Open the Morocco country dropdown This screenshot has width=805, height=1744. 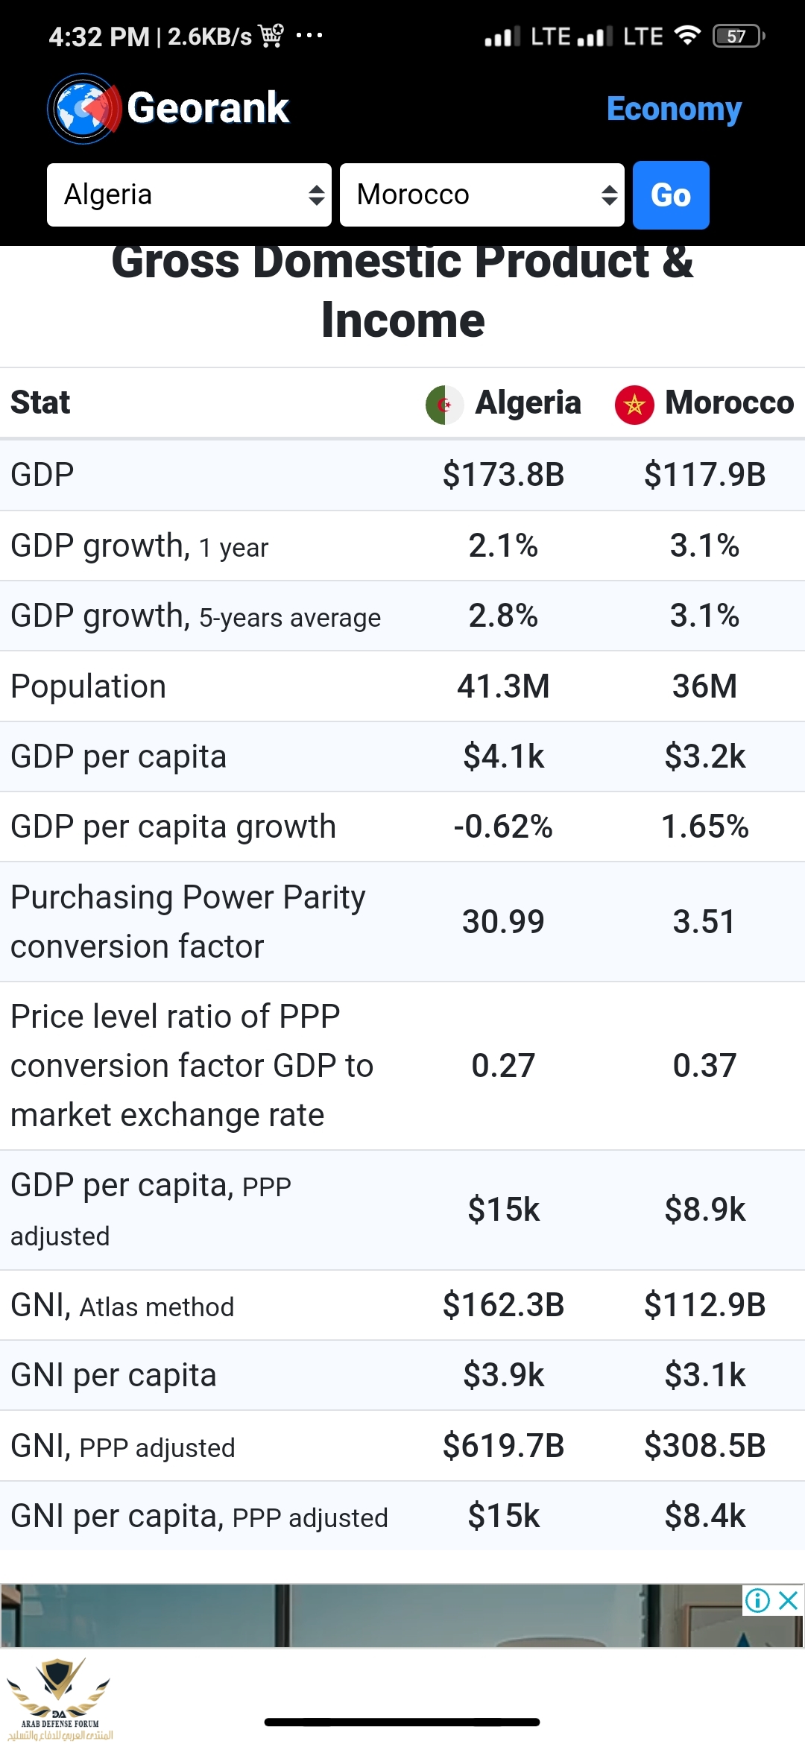482,195
